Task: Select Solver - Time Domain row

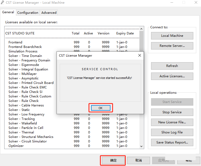Action: 31,56
